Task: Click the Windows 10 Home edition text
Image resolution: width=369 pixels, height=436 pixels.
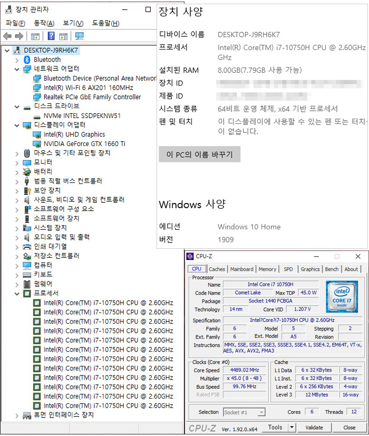Action: [x=249, y=227]
